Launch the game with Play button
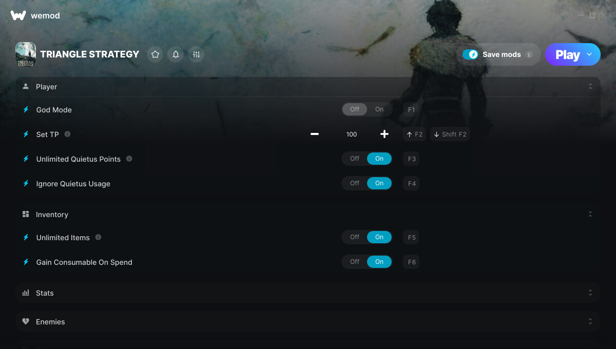This screenshot has height=349, width=616. point(567,54)
